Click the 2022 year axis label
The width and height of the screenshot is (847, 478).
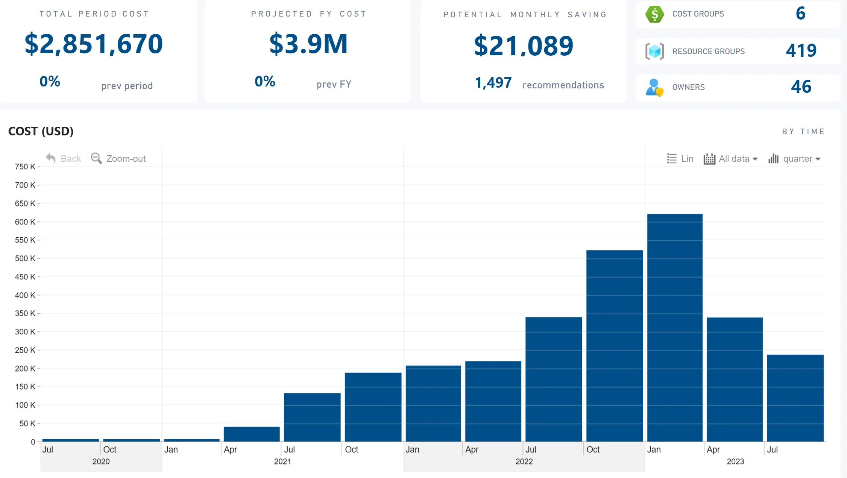point(524,461)
